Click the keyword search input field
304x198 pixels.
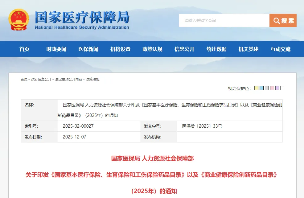tap(224, 21)
